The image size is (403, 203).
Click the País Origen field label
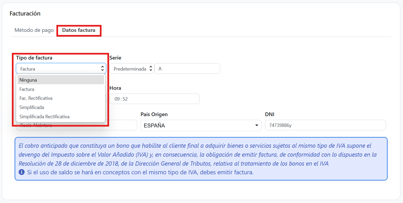click(154, 115)
